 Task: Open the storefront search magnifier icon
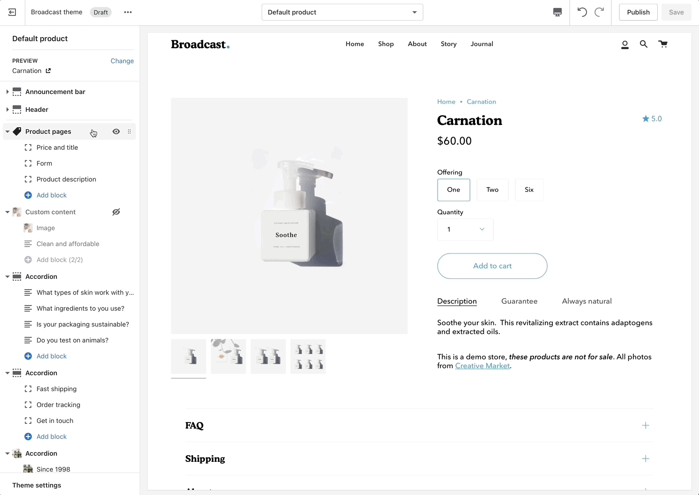point(644,44)
